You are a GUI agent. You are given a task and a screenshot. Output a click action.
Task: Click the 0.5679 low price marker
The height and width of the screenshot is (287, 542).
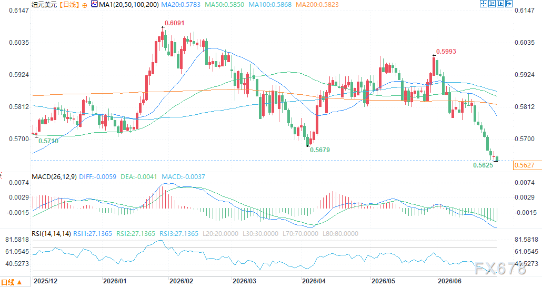point(320,150)
